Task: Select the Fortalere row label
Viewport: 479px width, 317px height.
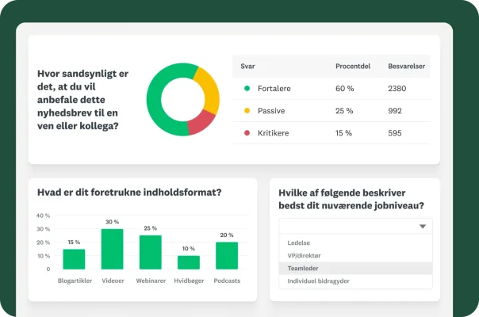Action: 274,89
